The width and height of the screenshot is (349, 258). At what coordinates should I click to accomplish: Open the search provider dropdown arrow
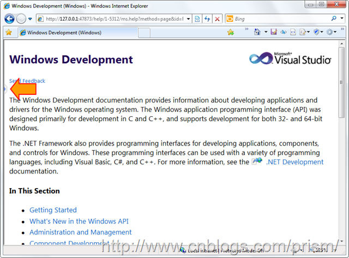click(x=341, y=19)
